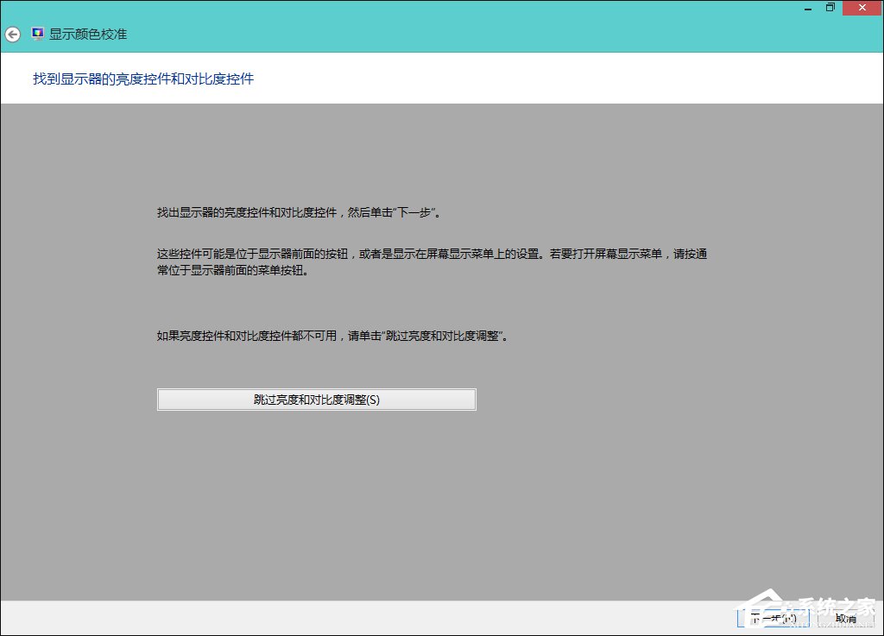The width and height of the screenshot is (884, 636).
Task: Click the red close icon at top right
Action: [x=862, y=7]
